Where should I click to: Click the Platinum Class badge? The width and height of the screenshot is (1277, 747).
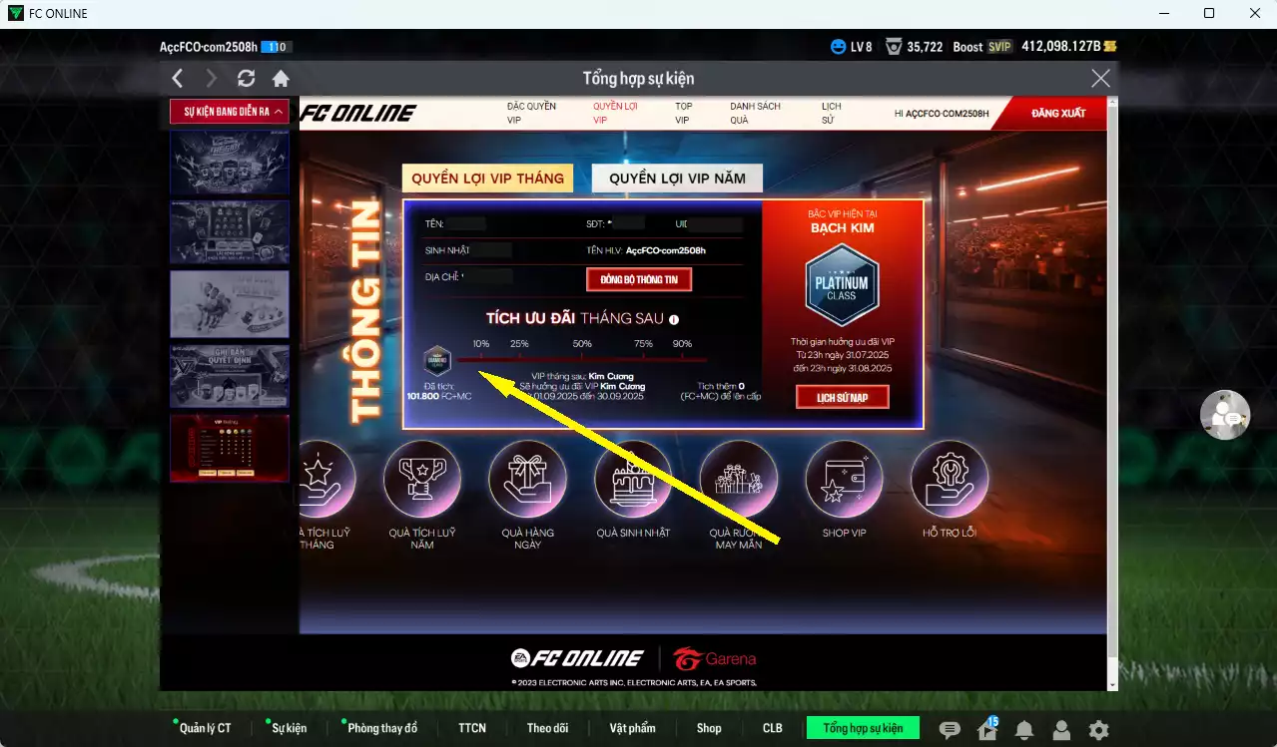tap(842, 285)
